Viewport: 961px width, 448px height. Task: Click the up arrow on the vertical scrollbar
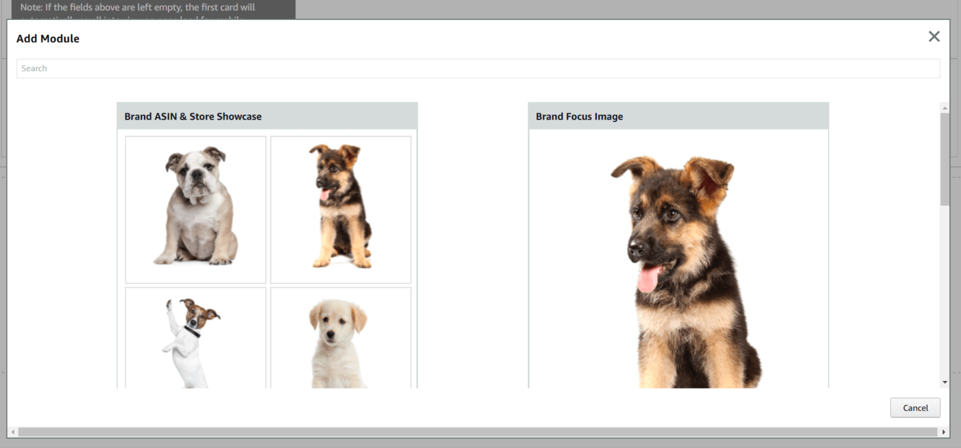pyautogui.click(x=945, y=107)
